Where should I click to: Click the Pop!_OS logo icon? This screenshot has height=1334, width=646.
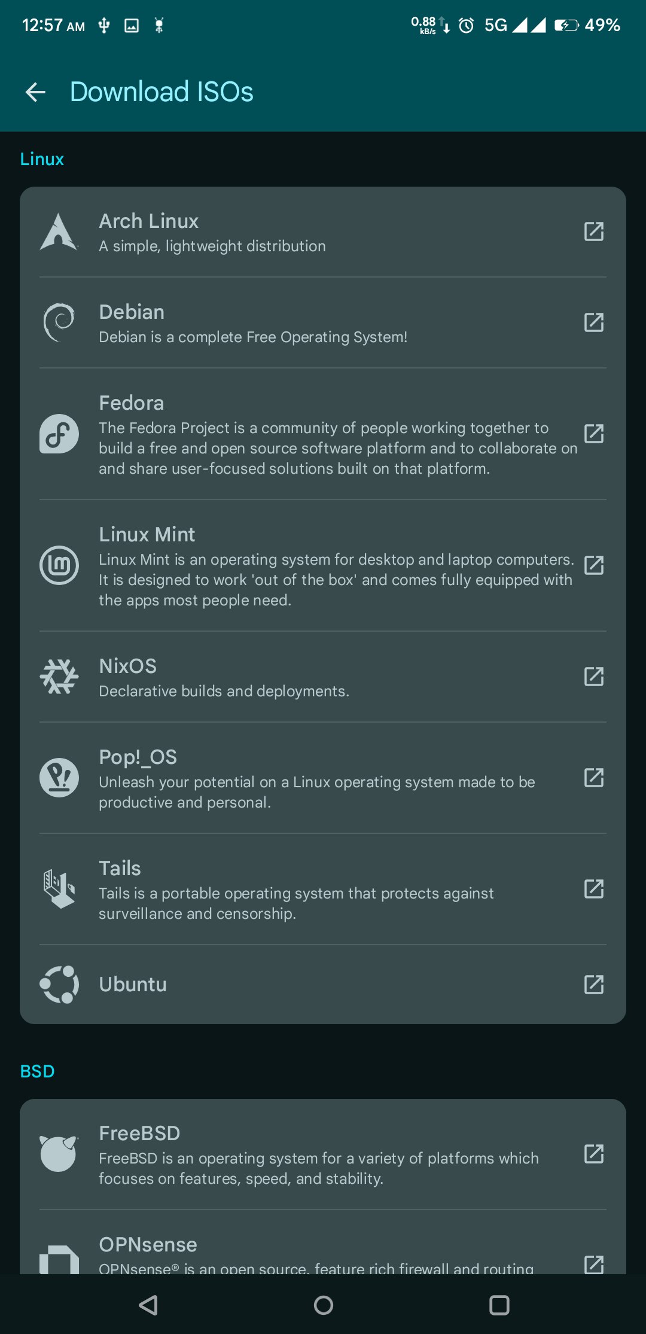59,778
